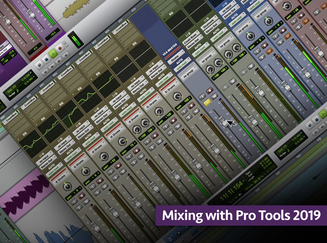327x243 pixels.
Task: Click input monitor I on the VCA Master strip
Action: [x=202, y=96]
